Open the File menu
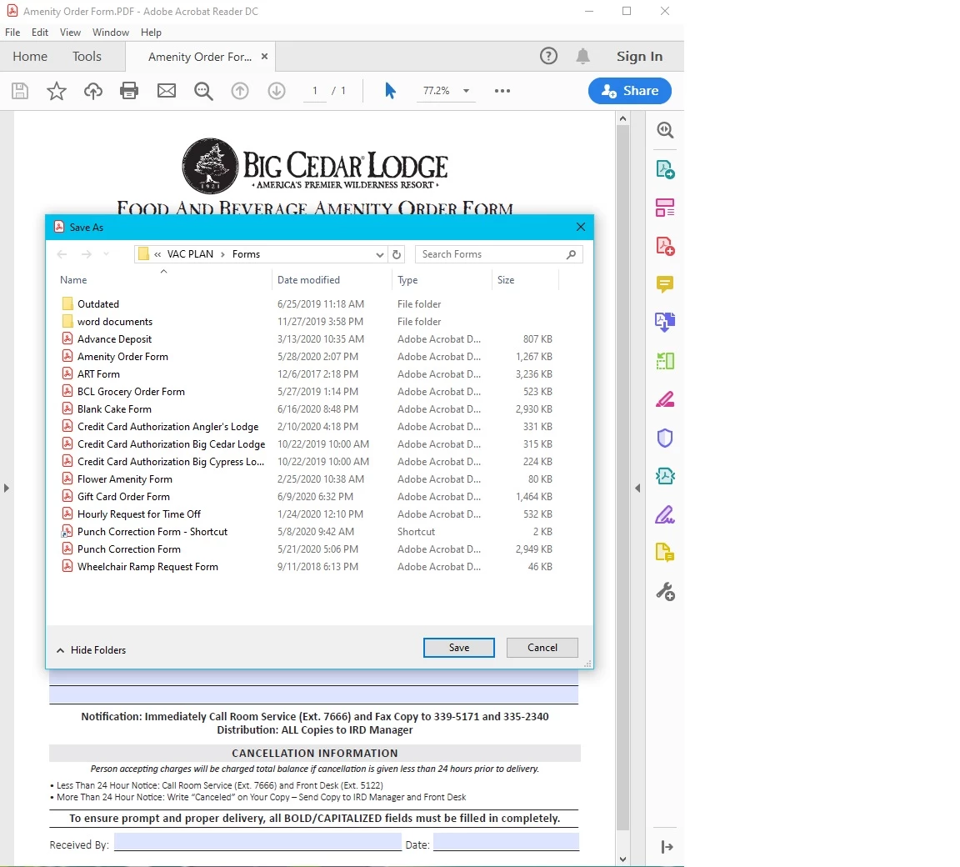Image resolution: width=960 pixels, height=867 pixels. tap(12, 33)
